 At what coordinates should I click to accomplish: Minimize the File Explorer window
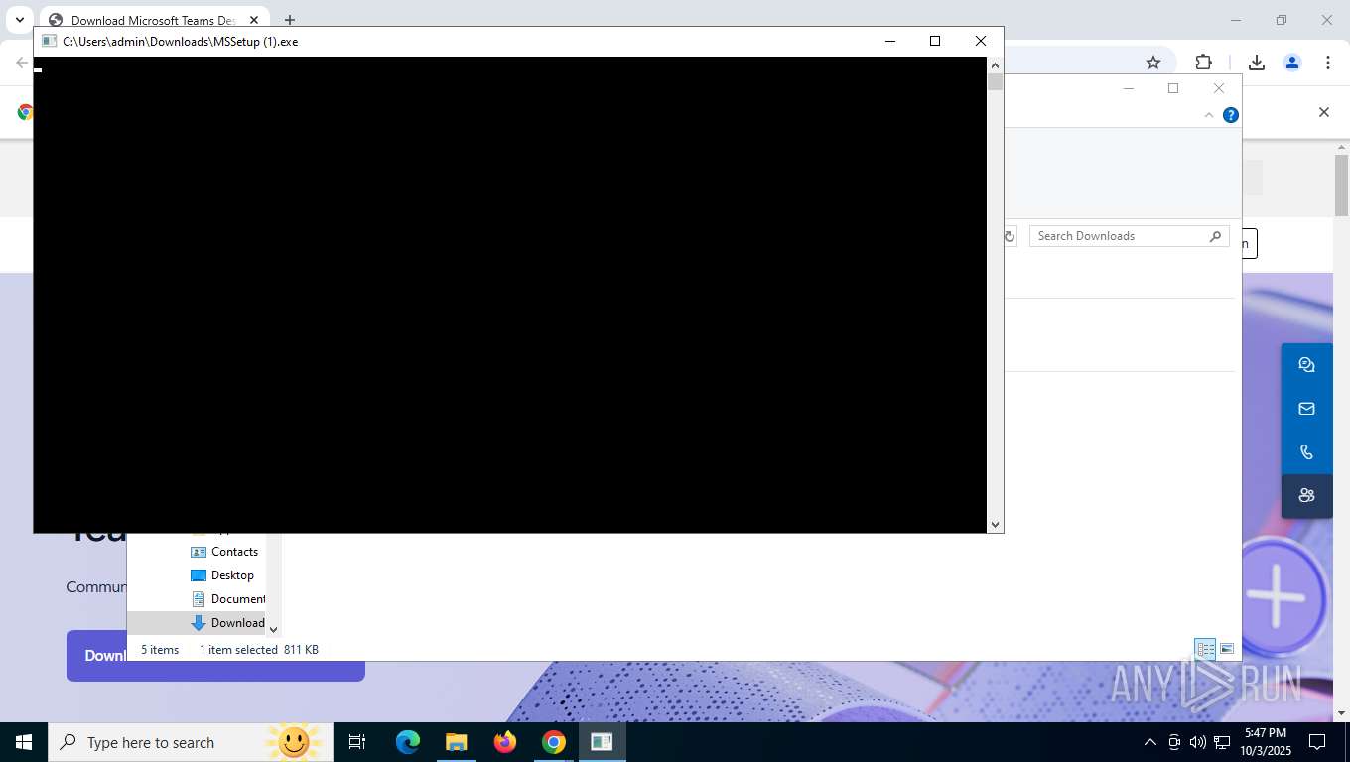pyautogui.click(x=1128, y=88)
